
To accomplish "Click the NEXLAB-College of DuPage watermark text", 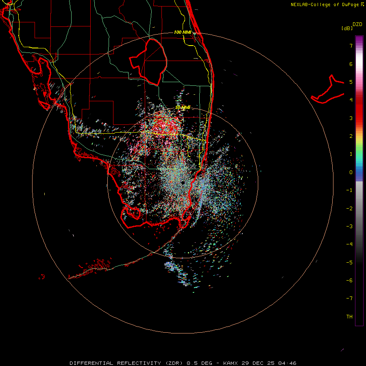I will 325,4.
